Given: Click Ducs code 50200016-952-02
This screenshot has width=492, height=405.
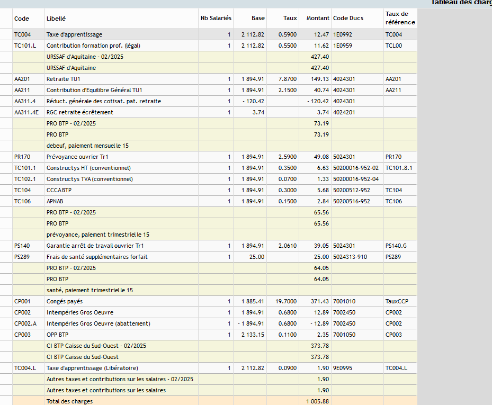Looking at the screenshot, I should click(356, 168).
